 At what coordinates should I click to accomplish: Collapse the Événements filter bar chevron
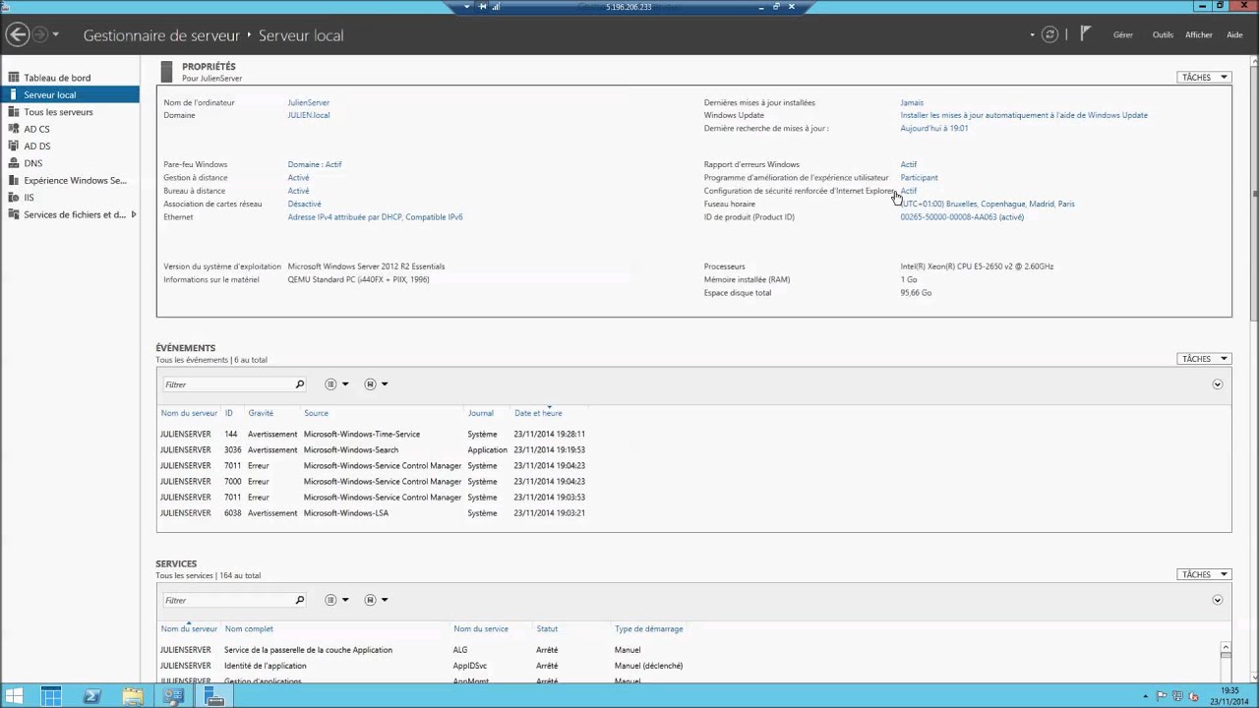(x=1217, y=384)
